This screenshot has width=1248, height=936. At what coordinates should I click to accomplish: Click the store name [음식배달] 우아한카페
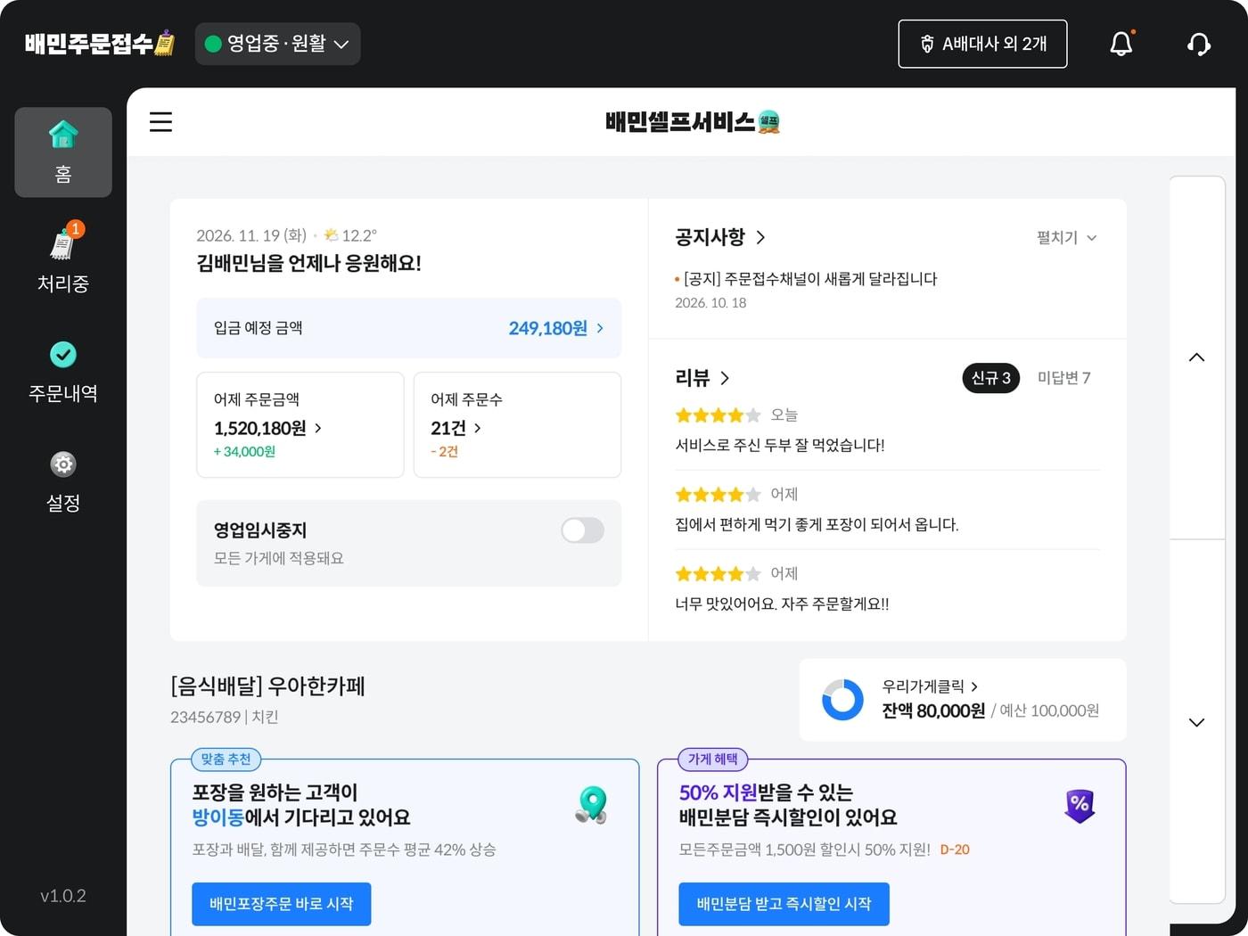[x=267, y=686]
